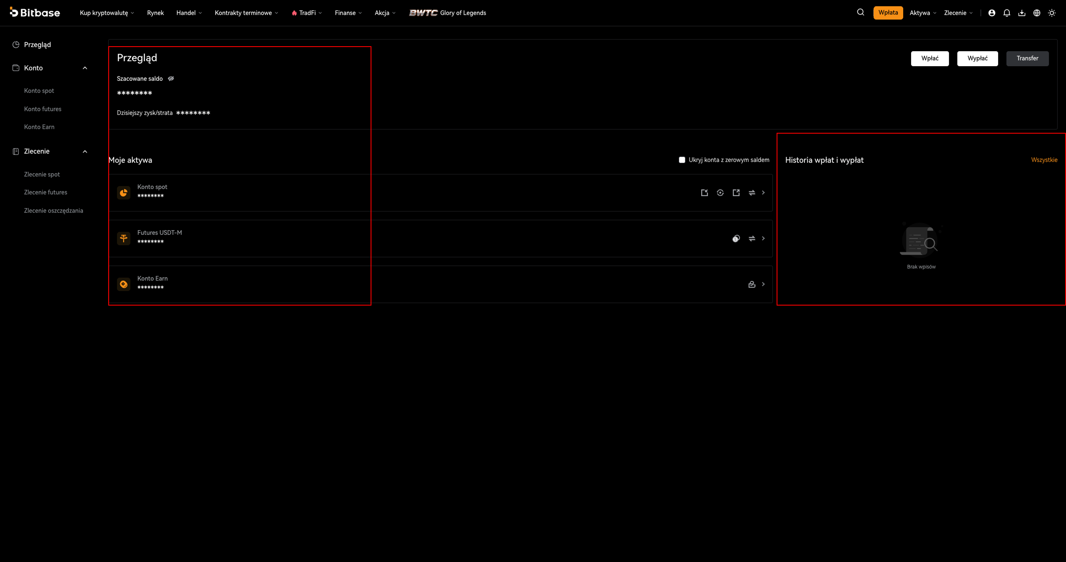This screenshot has width=1066, height=562.
Task: Click Historia wpłat i wypłat heading
Action: 824,160
